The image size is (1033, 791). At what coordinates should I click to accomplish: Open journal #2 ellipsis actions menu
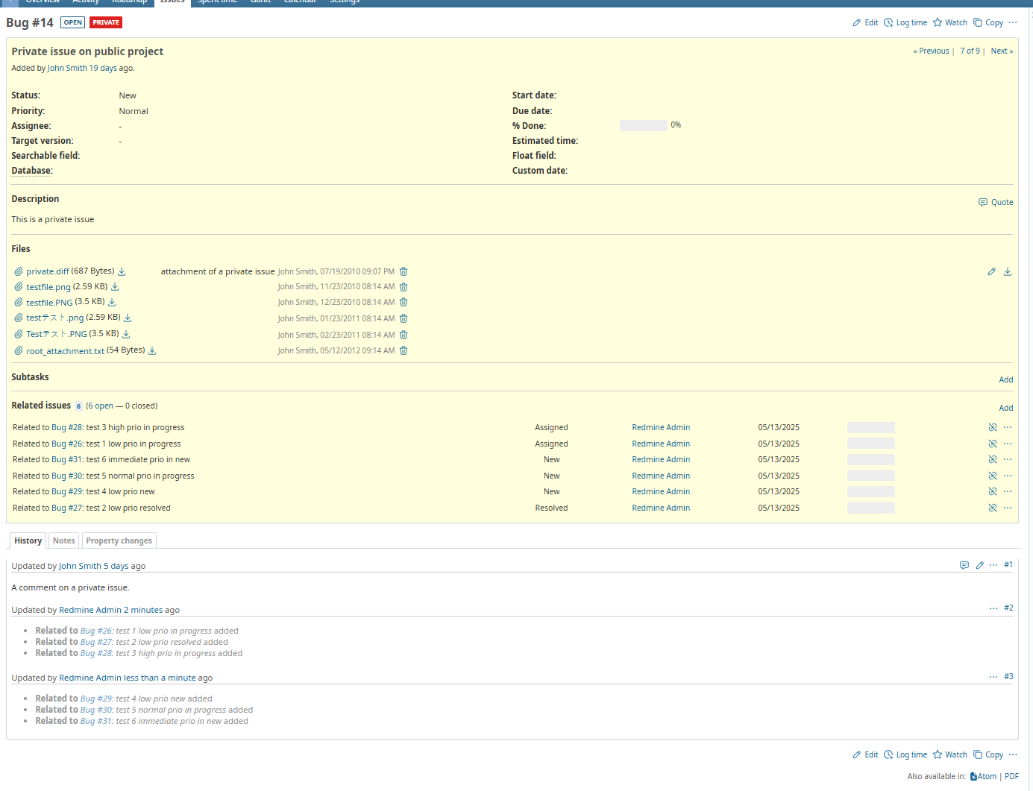pos(993,608)
